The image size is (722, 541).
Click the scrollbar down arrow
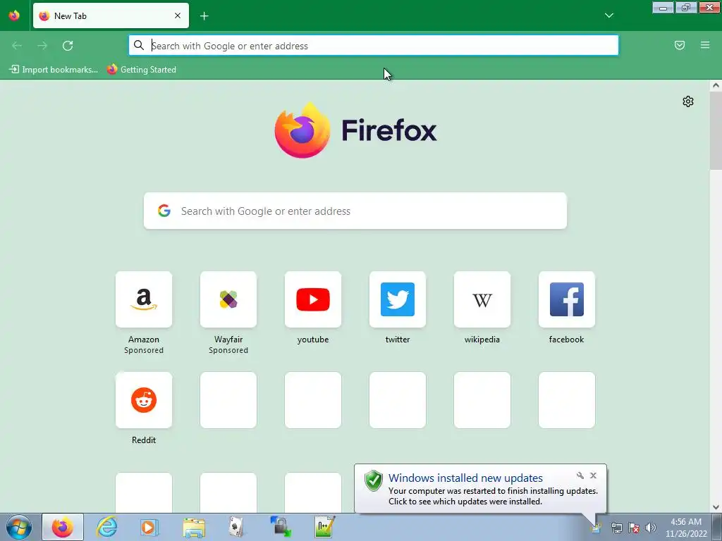716,507
